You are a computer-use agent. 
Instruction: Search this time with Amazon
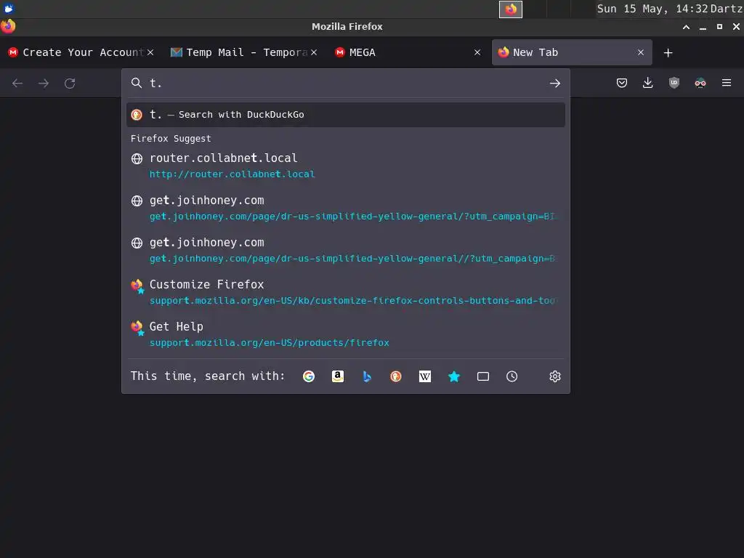[338, 376]
